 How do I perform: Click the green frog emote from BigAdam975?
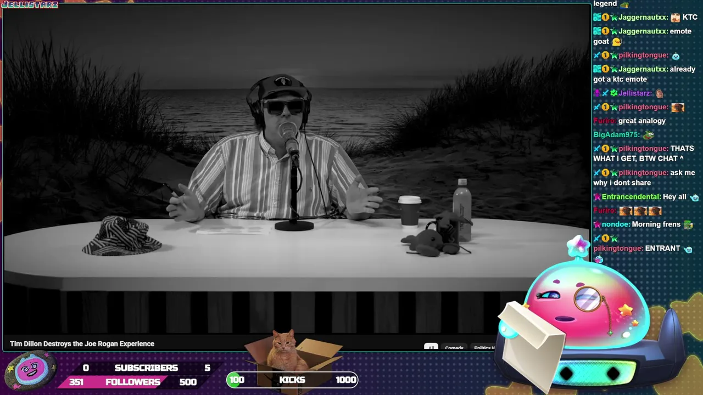[649, 134]
